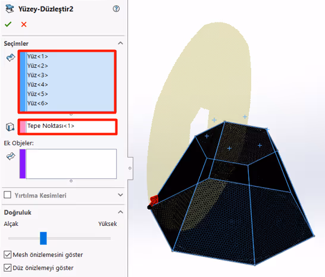
Task: Click the red vertex marker on the model
Action: (154, 200)
